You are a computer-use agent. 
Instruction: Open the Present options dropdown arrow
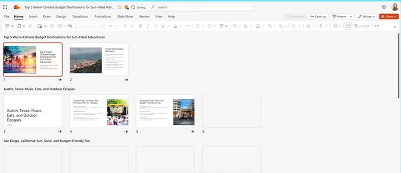click(351, 16)
